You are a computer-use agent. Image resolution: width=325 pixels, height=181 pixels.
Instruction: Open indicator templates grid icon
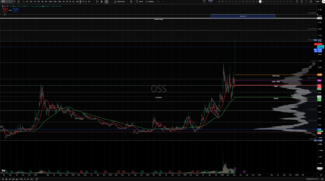tap(131, 1)
